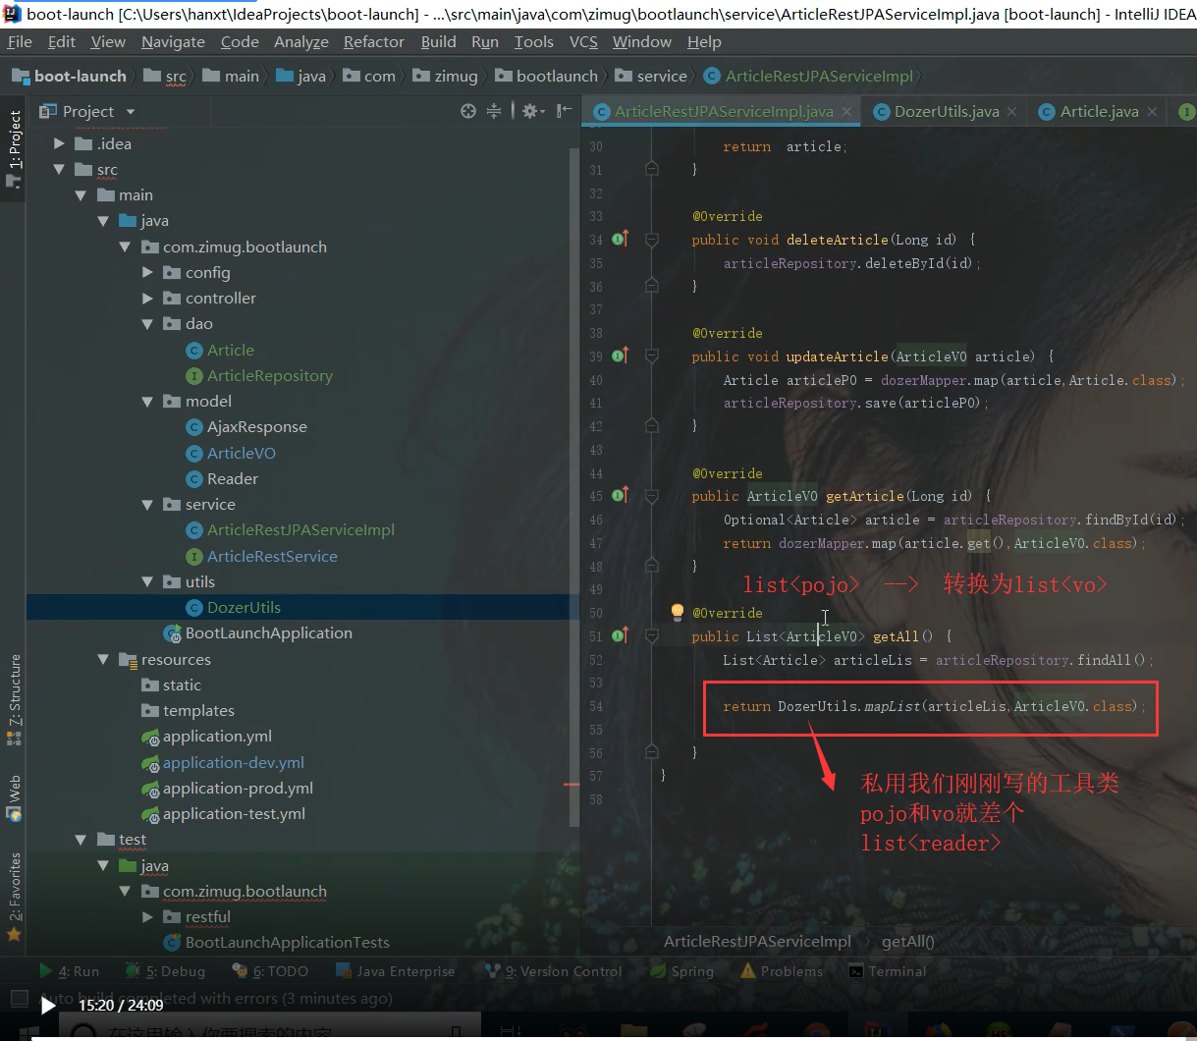Collapse the utils package
1197x1041 pixels.
coord(147,582)
